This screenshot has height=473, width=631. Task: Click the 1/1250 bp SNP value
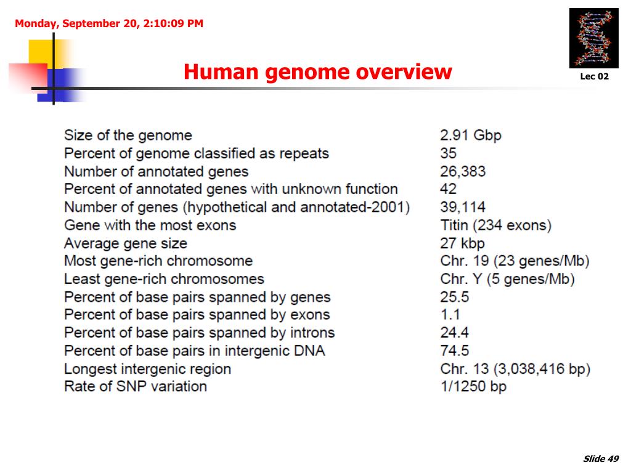pos(473,387)
